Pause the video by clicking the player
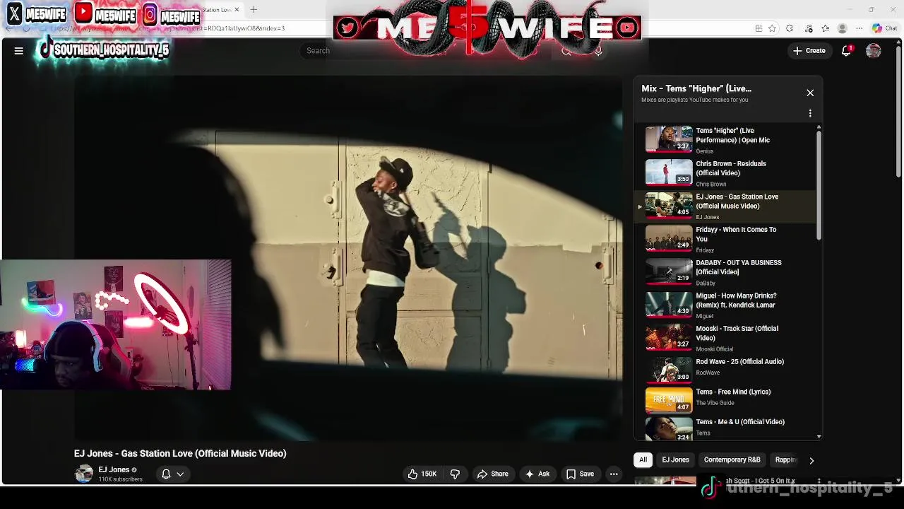 pos(348,258)
